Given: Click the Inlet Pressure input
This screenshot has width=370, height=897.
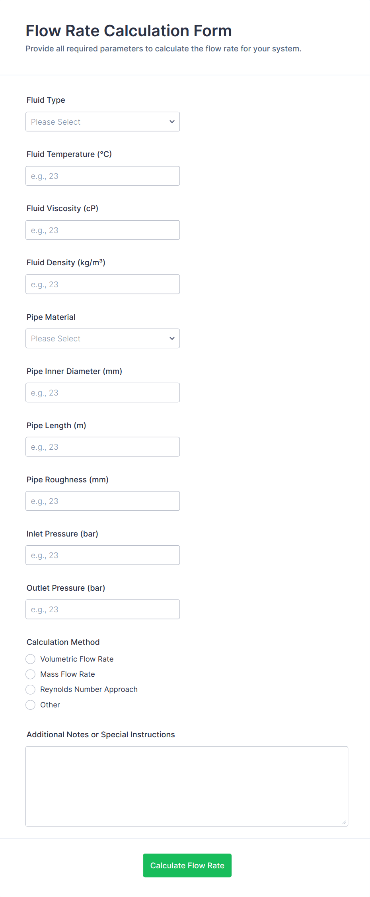Looking at the screenshot, I should tap(102, 555).
